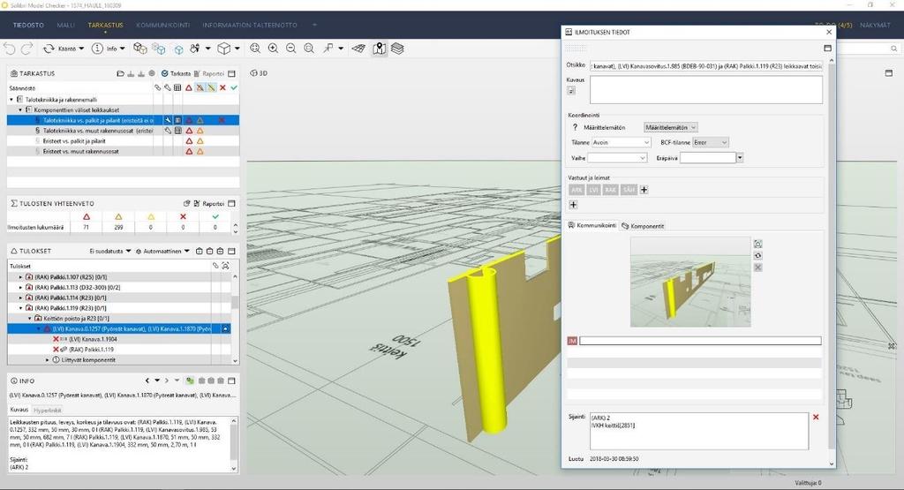
Task: Click the zoom window magnifier icon
Action: 309,49
